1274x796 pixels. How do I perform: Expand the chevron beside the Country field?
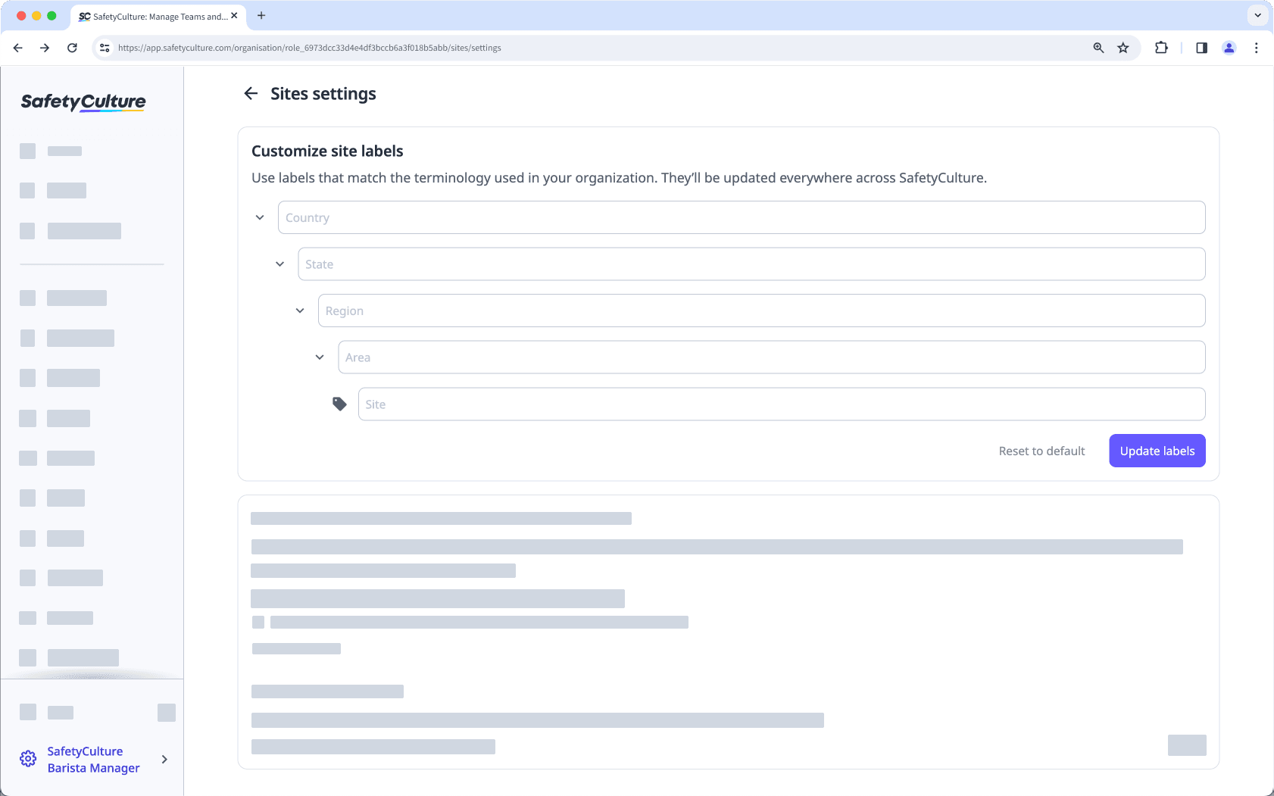pyautogui.click(x=260, y=217)
